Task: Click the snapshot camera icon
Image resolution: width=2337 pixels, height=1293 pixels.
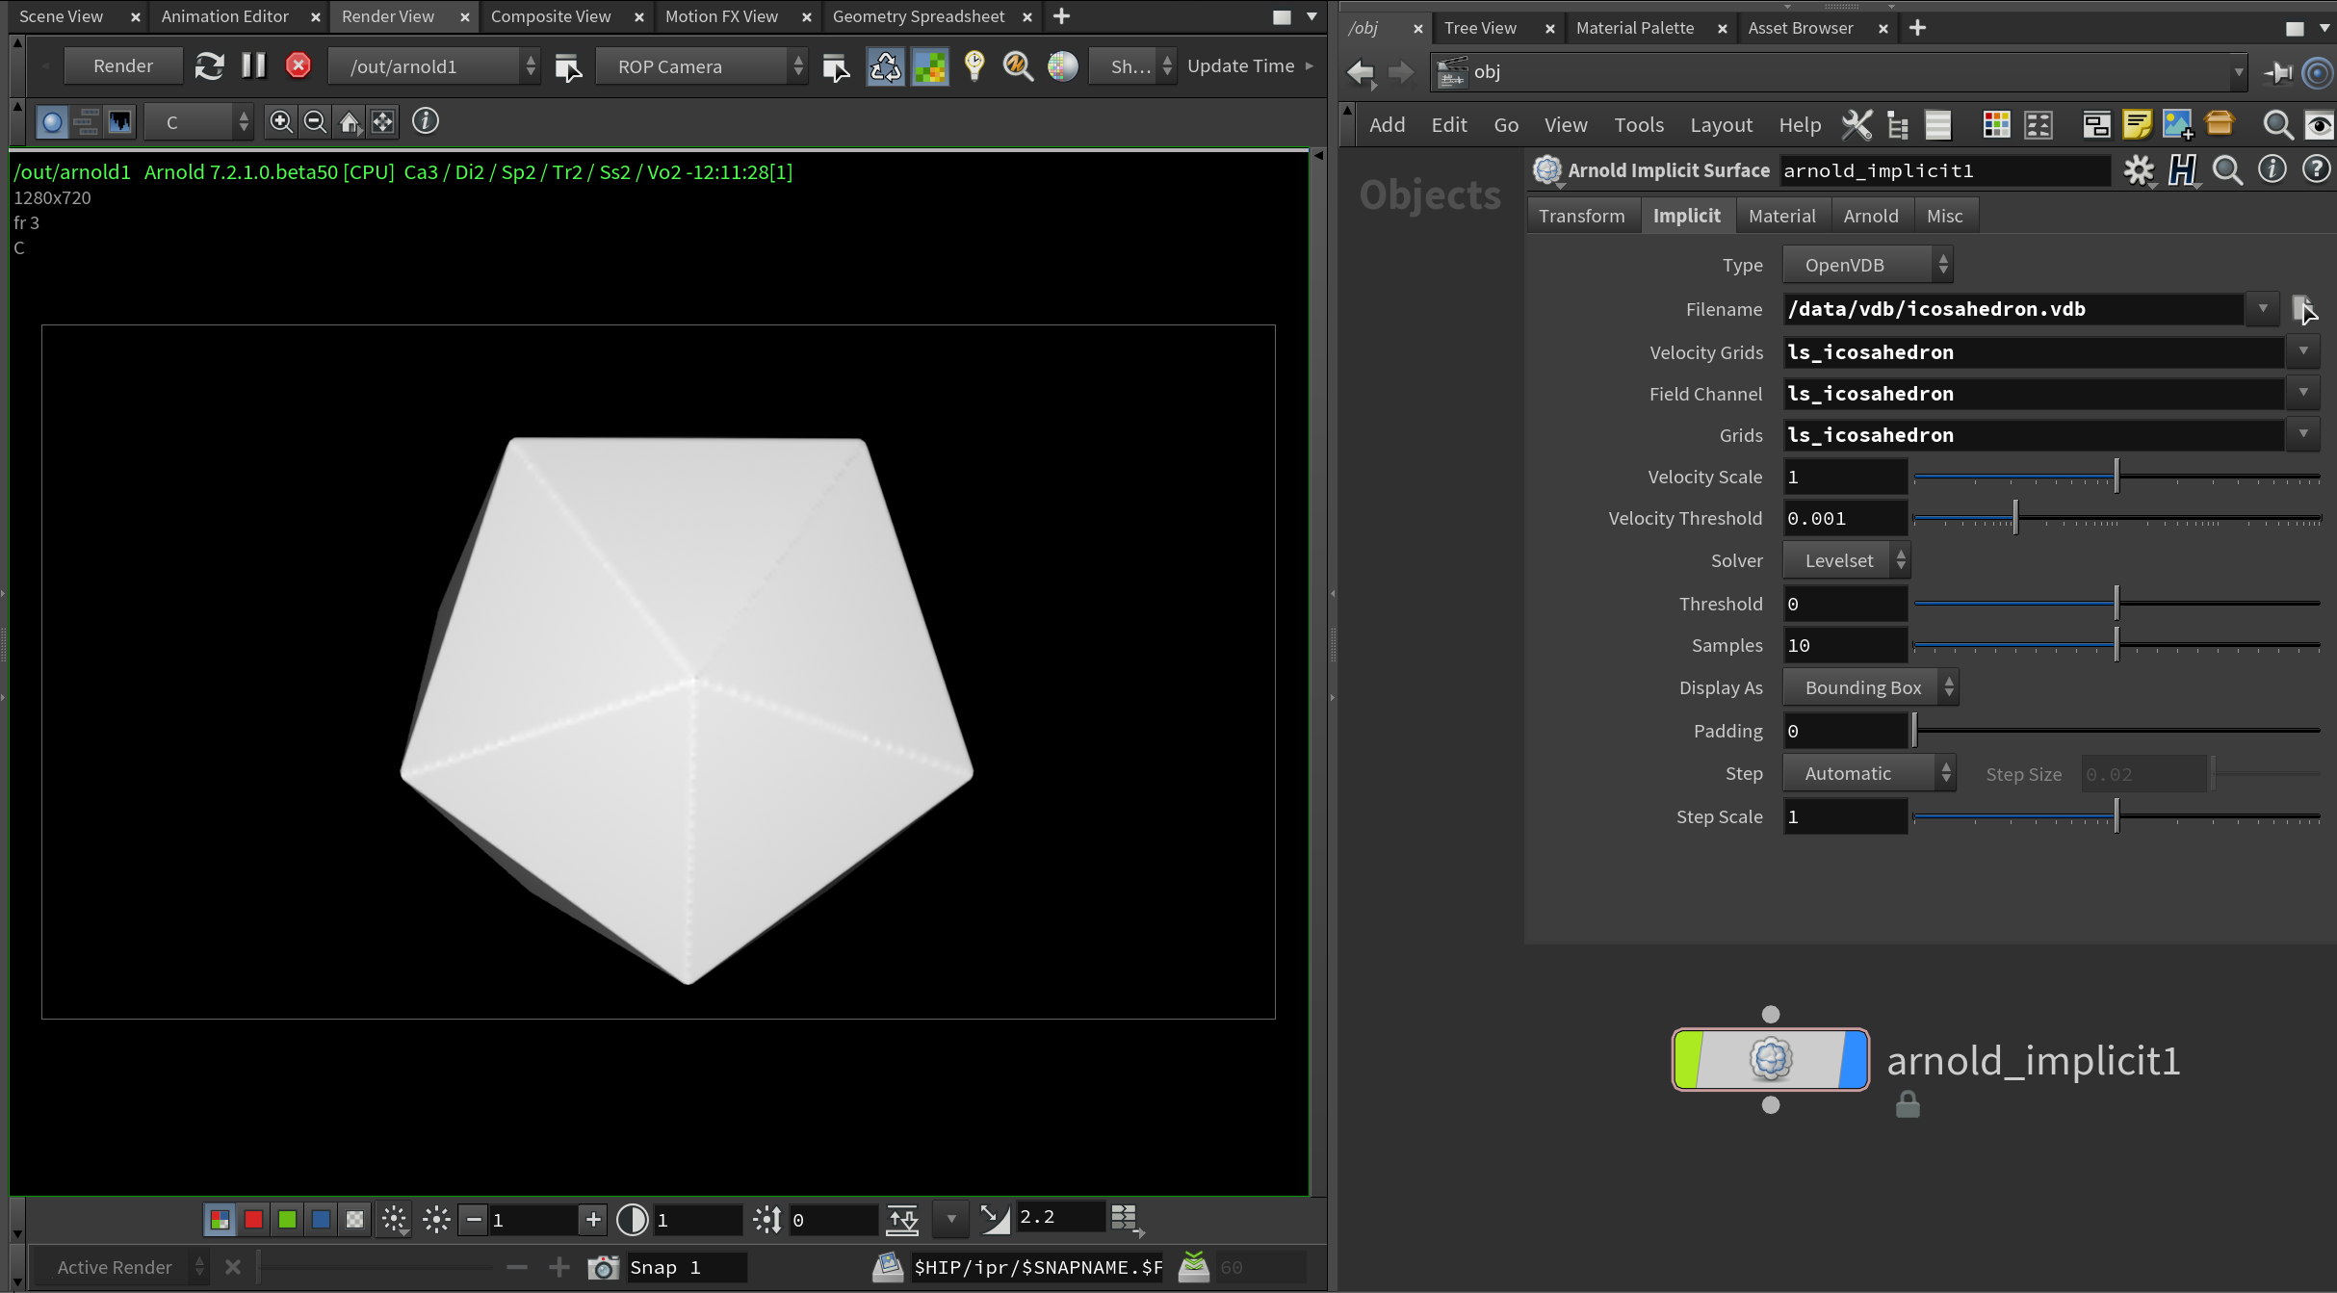Action: coord(604,1267)
